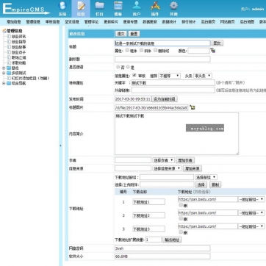266x266 pixels.
Task: Open the 增加信息 (add info) submenu item
Action: click(14, 22)
